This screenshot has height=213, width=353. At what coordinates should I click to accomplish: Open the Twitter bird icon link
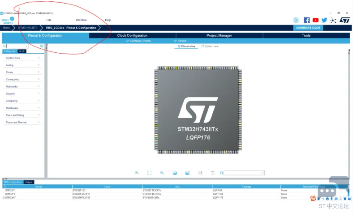click(324, 20)
